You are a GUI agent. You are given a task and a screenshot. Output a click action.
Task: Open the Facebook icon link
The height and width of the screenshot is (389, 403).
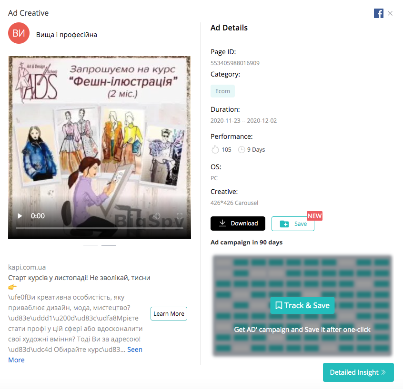tap(378, 13)
